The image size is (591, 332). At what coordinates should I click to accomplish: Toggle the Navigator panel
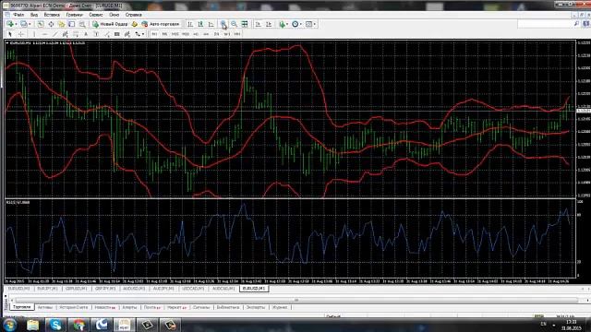click(61, 24)
